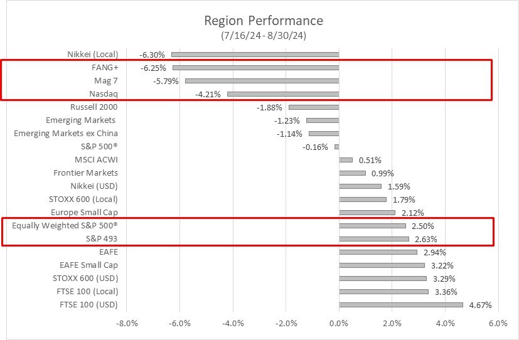The image size is (519, 340).
Task: Click the Nikkei (Local) bar
Action: tap(255, 55)
